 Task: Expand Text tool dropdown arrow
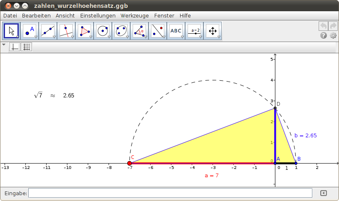(182, 37)
